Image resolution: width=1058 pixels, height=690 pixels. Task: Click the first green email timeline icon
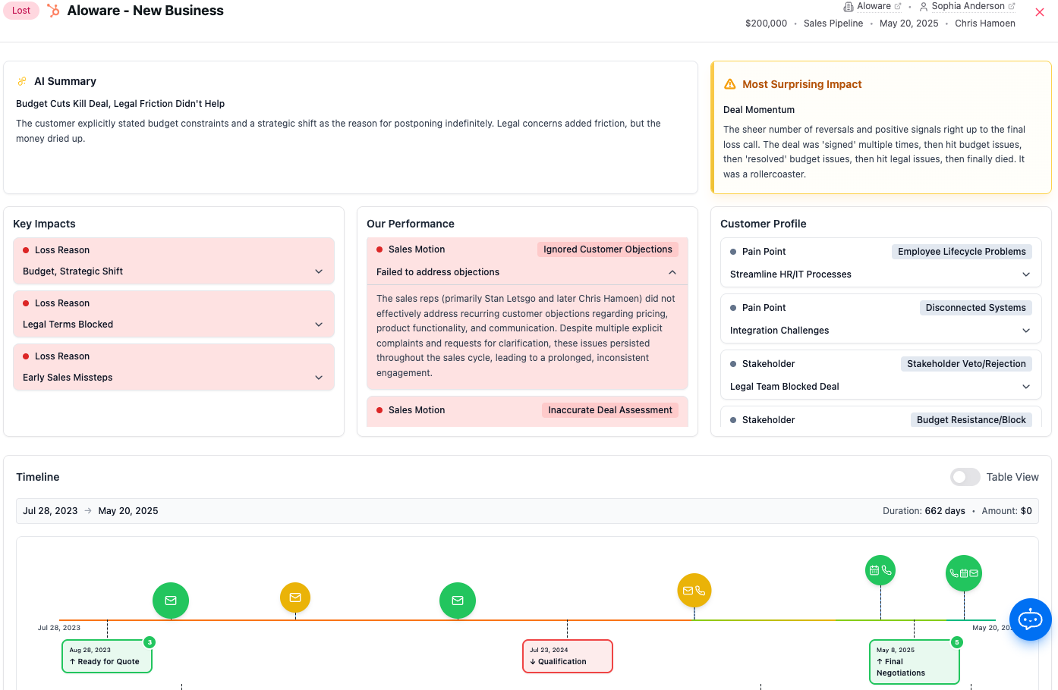[171, 601]
